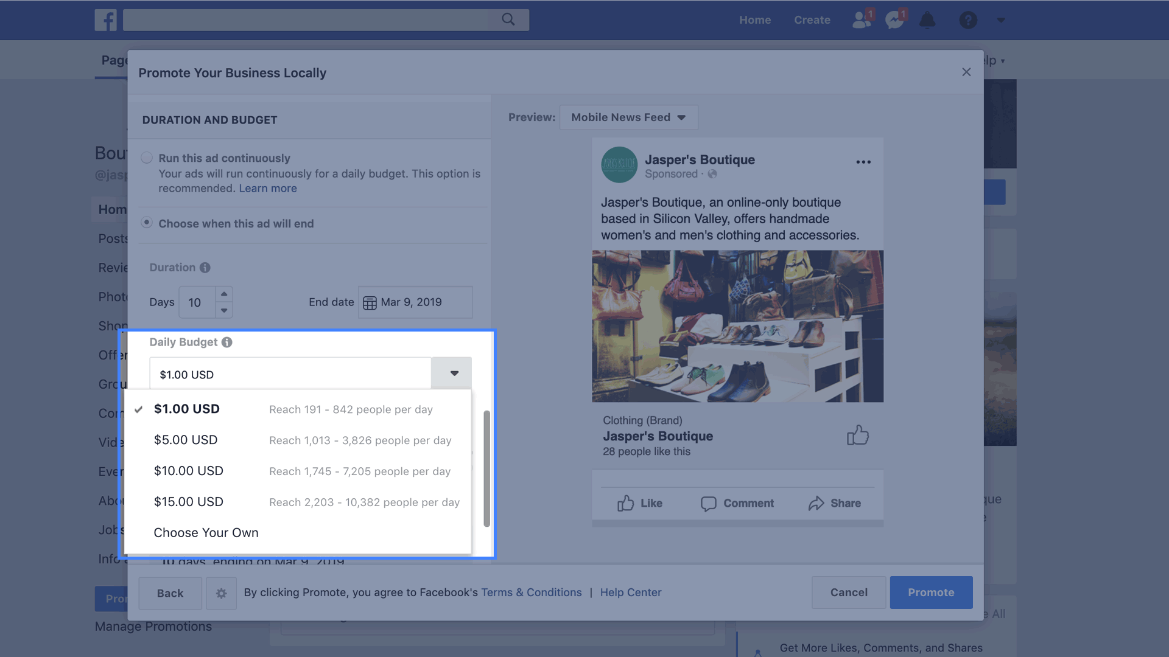The image size is (1169, 657).
Task: Click Manage Promotions in the page sidebar
Action: 153,627
